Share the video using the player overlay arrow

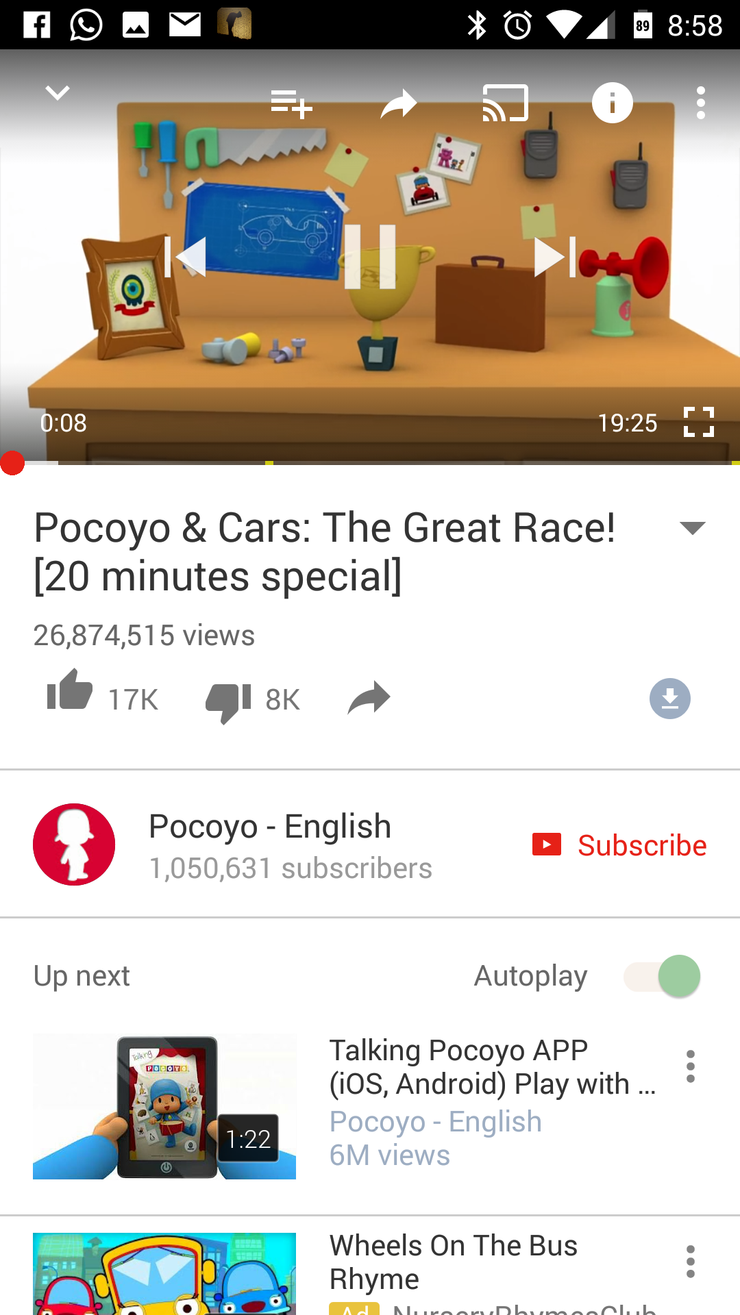pos(398,103)
